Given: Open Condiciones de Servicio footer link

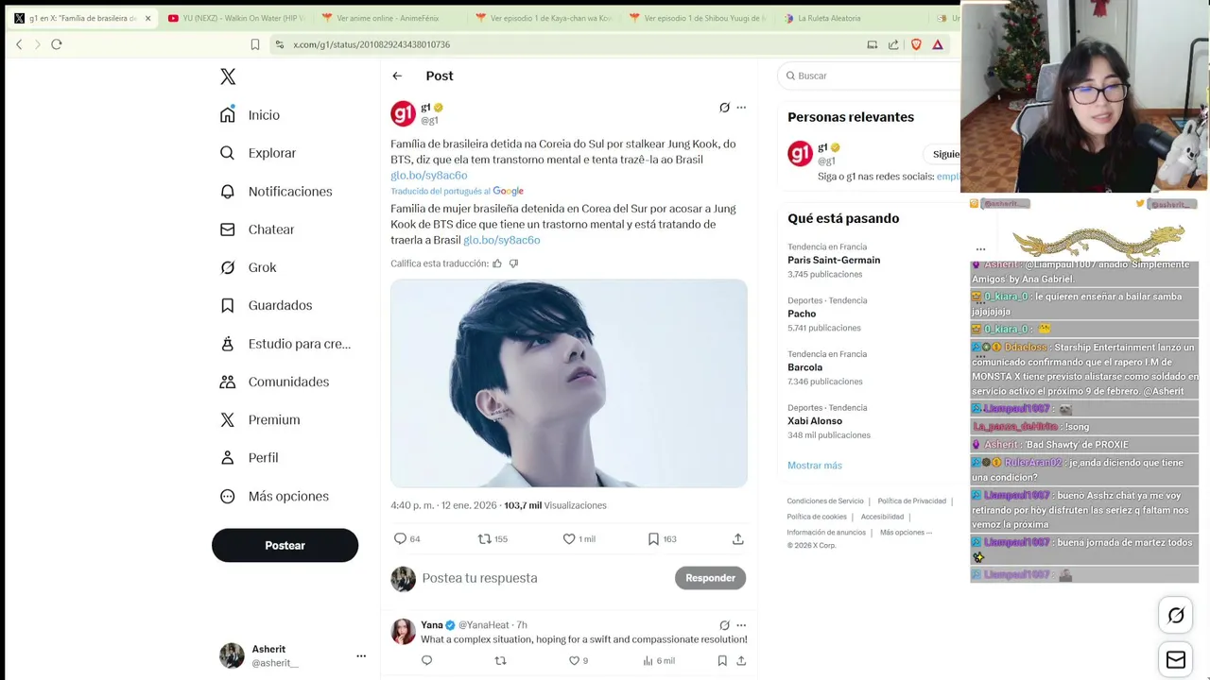Looking at the screenshot, I should pyautogui.click(x=825, y=501).
